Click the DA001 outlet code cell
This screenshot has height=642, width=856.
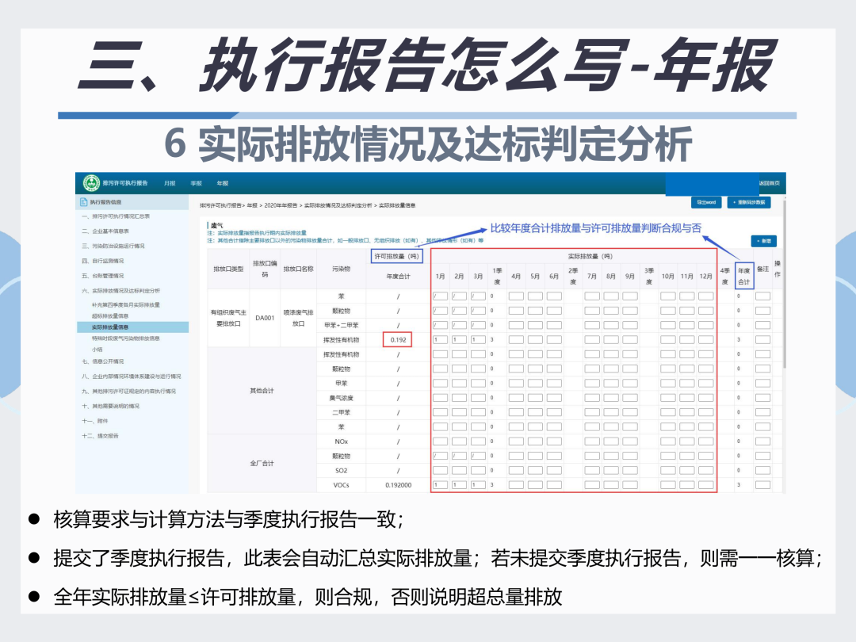[x=265, y=318]
